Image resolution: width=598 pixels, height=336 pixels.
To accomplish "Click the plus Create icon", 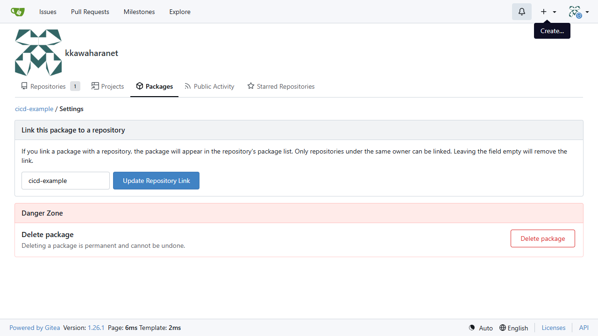I will click(x=543, y=12).
